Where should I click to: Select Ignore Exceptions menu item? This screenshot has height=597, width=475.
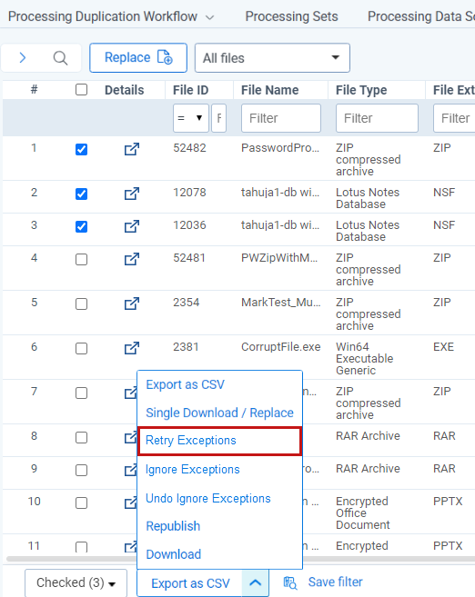tap(193, 470)
